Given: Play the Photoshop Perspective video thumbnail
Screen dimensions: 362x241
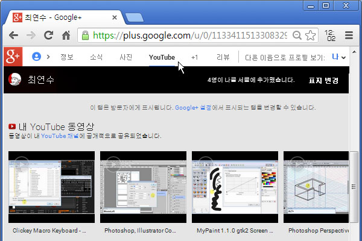Looking at the screenshot, I should 316,187.
